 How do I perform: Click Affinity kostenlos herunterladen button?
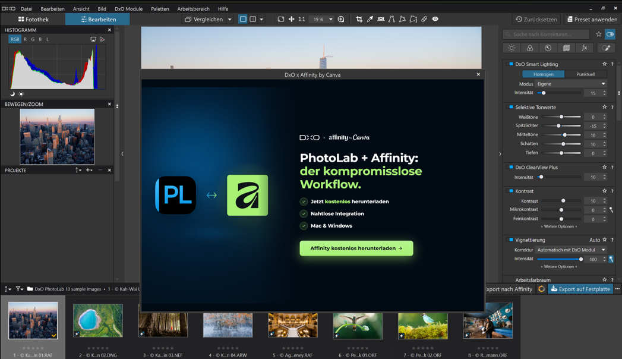coord(356,248)
